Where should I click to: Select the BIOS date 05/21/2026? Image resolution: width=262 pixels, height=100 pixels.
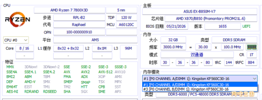(176, 26)
